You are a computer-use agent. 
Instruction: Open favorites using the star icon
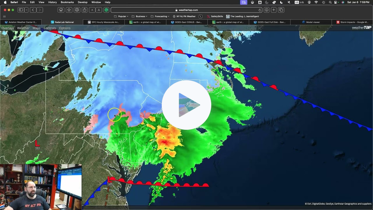[69, 10]
